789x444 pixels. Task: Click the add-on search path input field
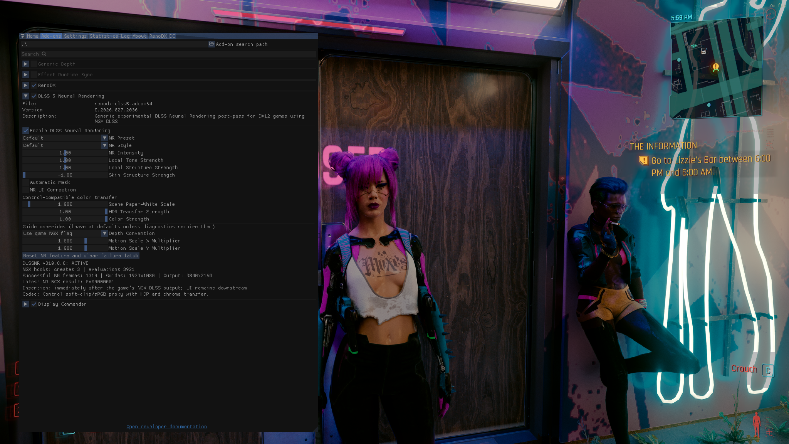tap(114, 44)
